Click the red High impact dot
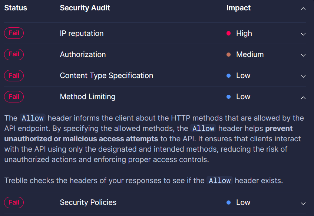The image size is (314, 216). coord(229,33)
